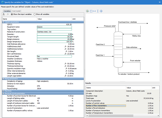Select 'Show the input variables' radio button

pos(12,14)
